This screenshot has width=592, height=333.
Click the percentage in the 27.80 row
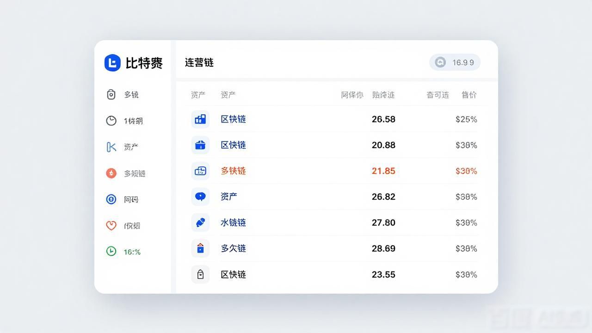pyautogui.click(x=466, y=223)
